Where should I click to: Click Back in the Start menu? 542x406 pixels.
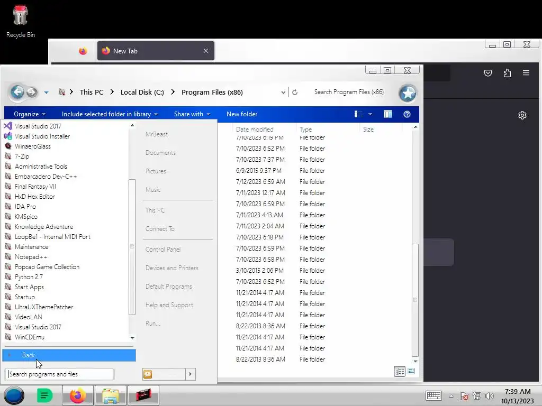tap(69, 355)
